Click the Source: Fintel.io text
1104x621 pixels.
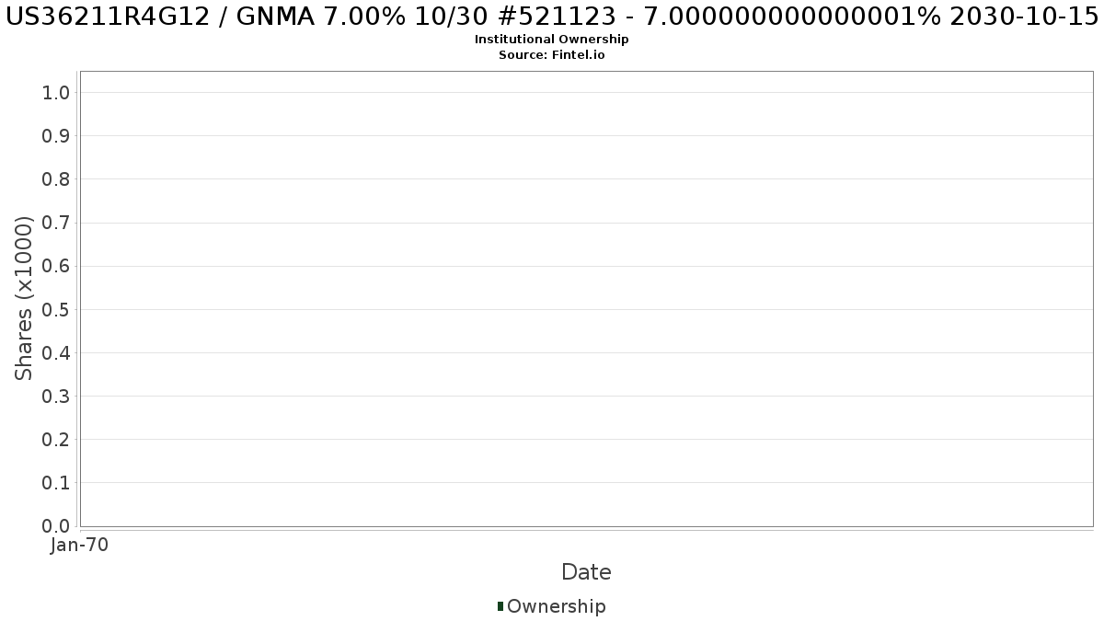click(552, 55)
